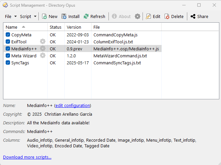Screen dimensions: 221x165
Task: Click the edit configuration link
Action: pyautogui.click(x=72, y=106)
